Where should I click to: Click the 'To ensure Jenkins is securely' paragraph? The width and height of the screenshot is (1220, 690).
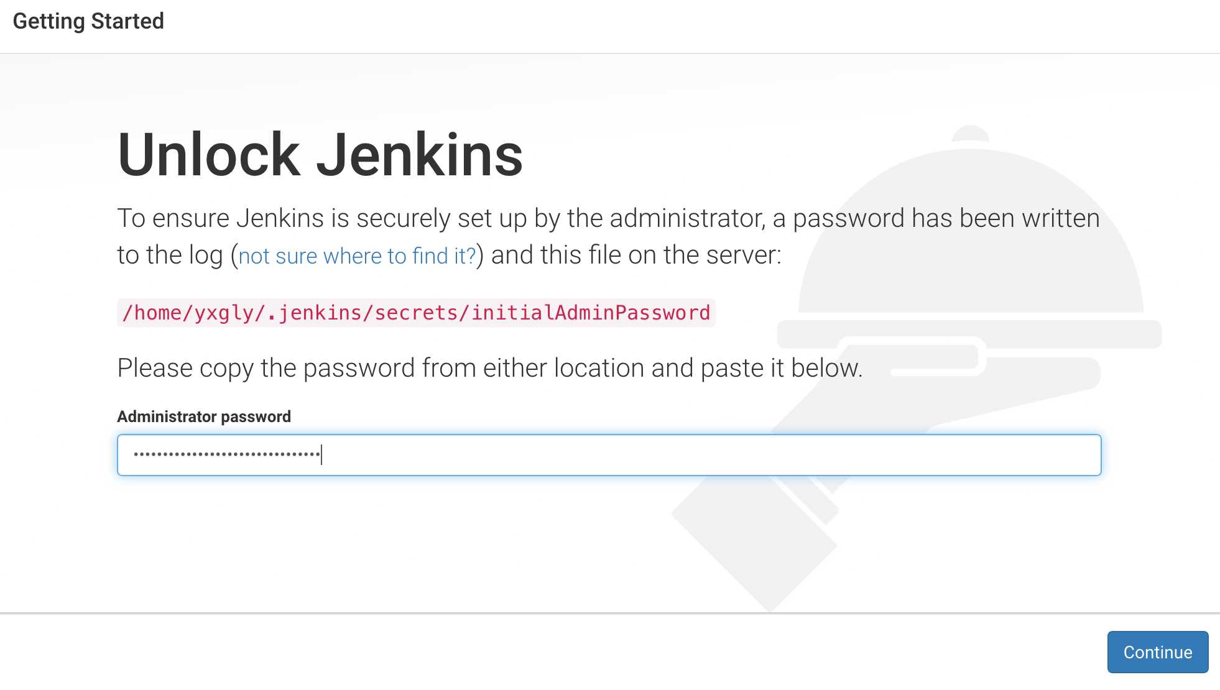point(608,237)
